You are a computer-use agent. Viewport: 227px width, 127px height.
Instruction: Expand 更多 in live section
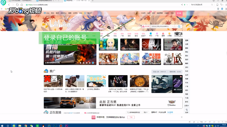pyautogui.click(x=146, y=112)
